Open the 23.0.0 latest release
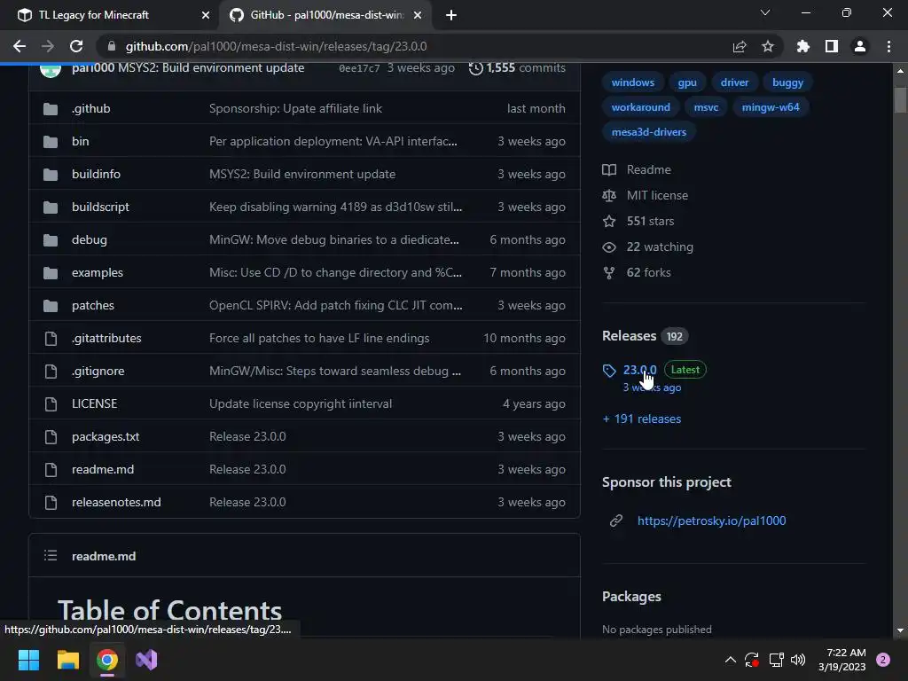Viewport: 908px width, 681px height. 639,370
